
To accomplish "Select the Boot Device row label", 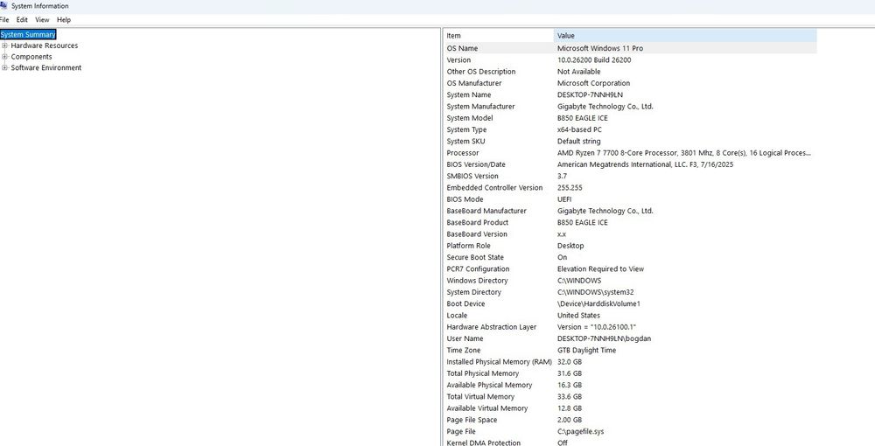I will click(465, 303).
